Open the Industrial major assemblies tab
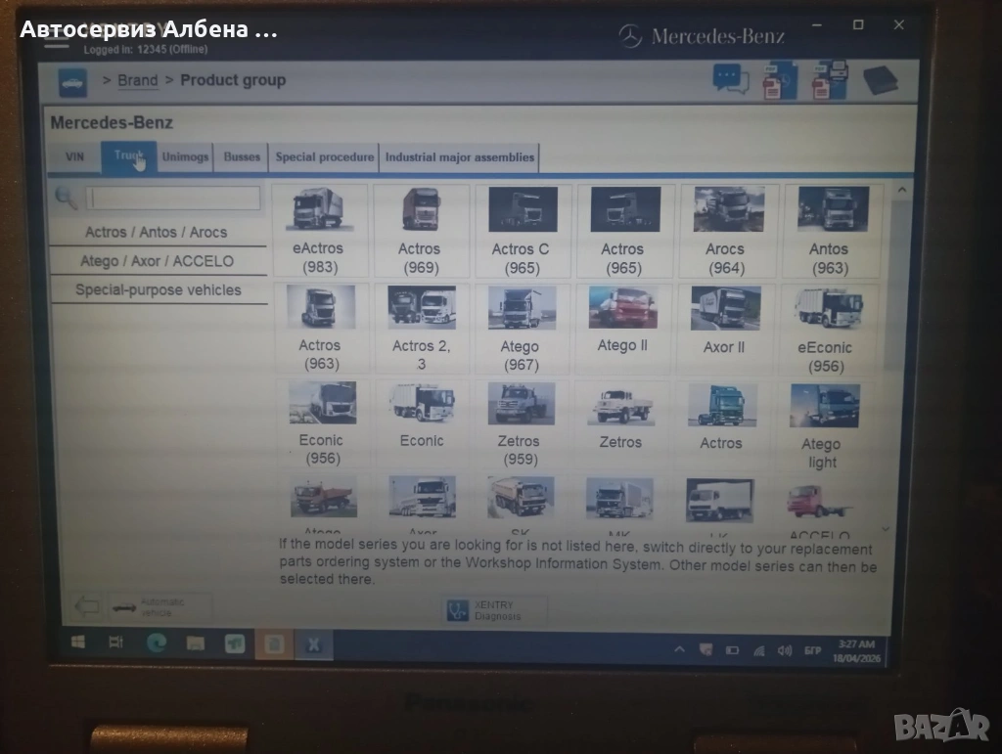Image resolution: width=1002 pixels, height=754 pixels. point(460,156)
